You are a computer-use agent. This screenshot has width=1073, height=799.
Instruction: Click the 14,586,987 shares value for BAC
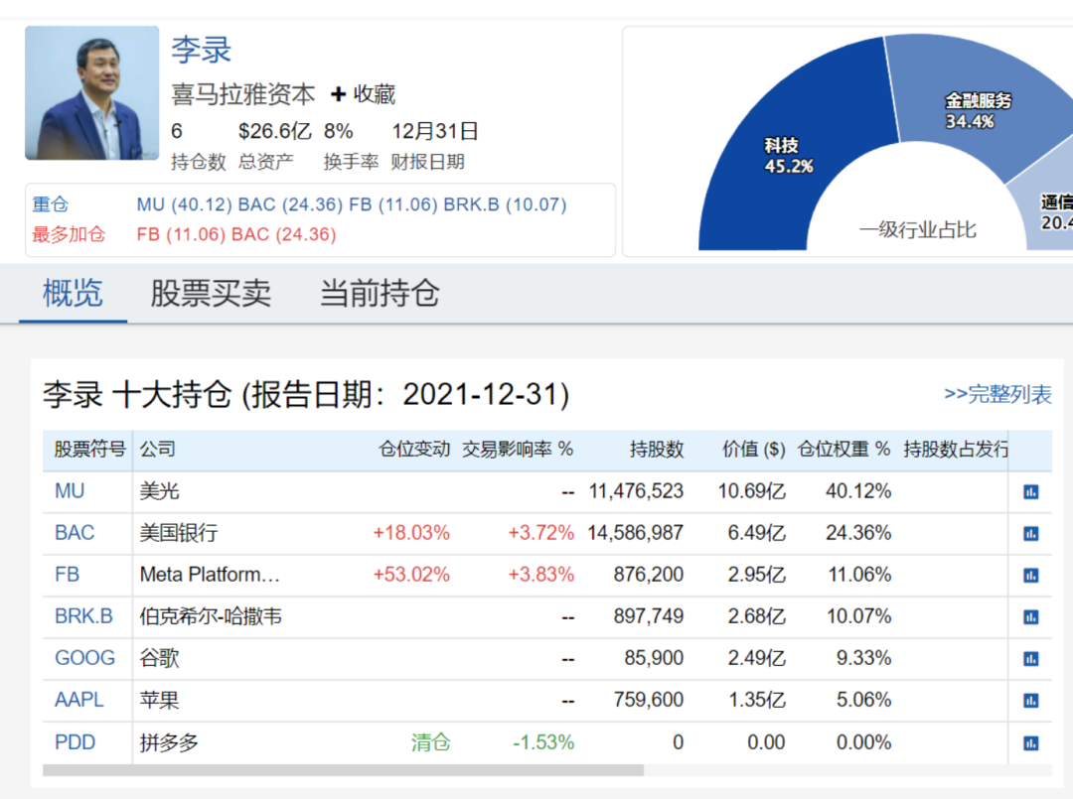(x=635, y=532)
